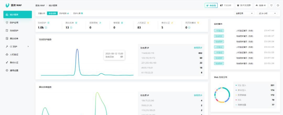
Task: Click the XSS legend red dot
Action: click(236, 100)
